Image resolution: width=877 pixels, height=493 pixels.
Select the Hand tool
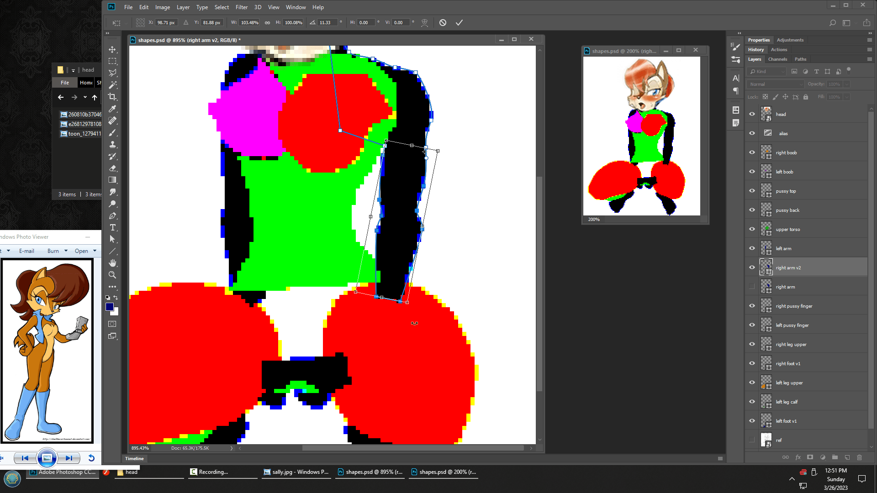(112, 263)
